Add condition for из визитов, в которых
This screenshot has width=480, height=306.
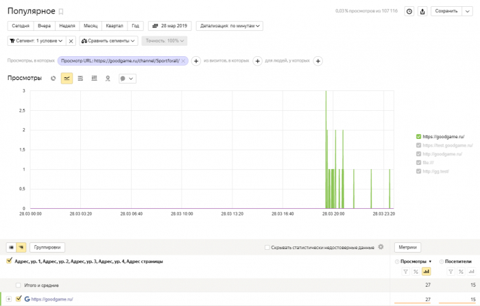tap(257, 61)
